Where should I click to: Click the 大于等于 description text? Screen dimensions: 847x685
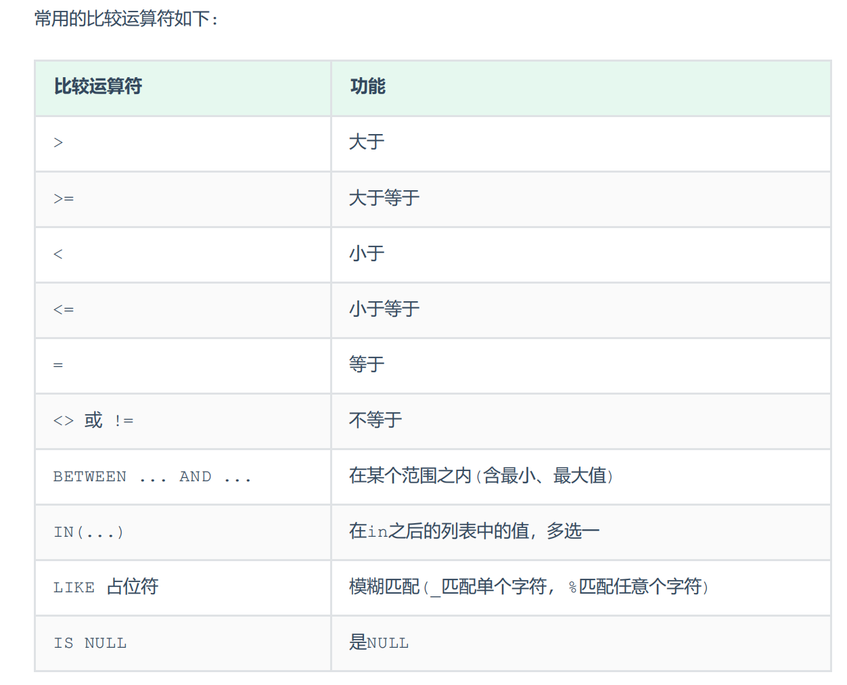tap(384, 198)
